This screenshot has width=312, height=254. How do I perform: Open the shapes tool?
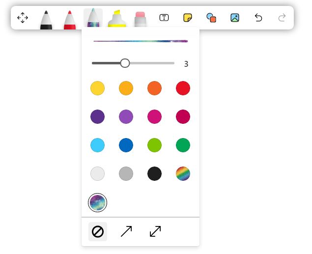tap(211, 18)
